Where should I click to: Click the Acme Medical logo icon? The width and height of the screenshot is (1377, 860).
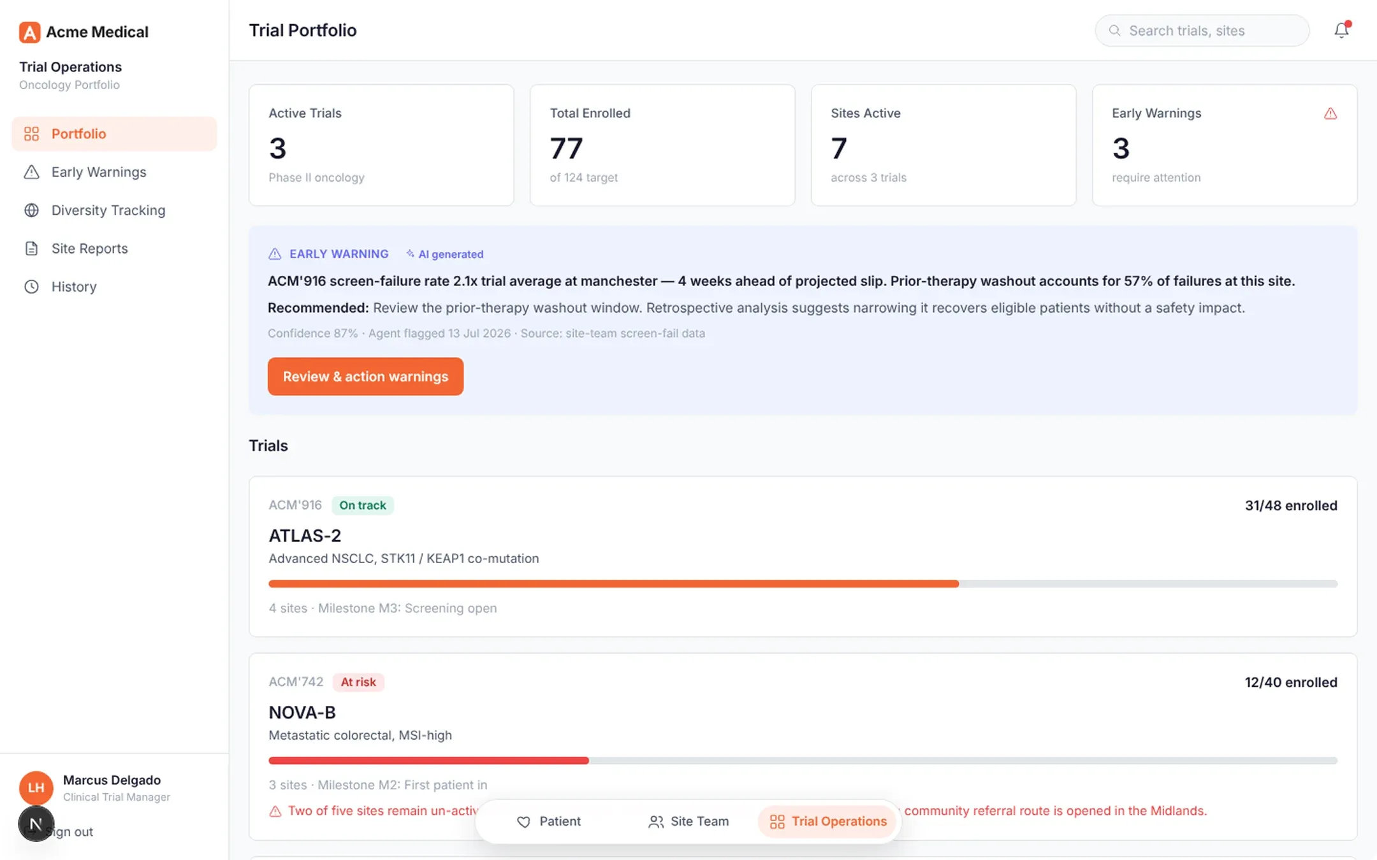[x=29, y=32]
